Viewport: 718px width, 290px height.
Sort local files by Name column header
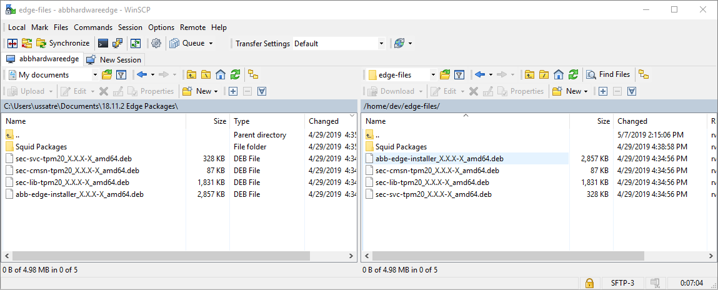point(94,121)
